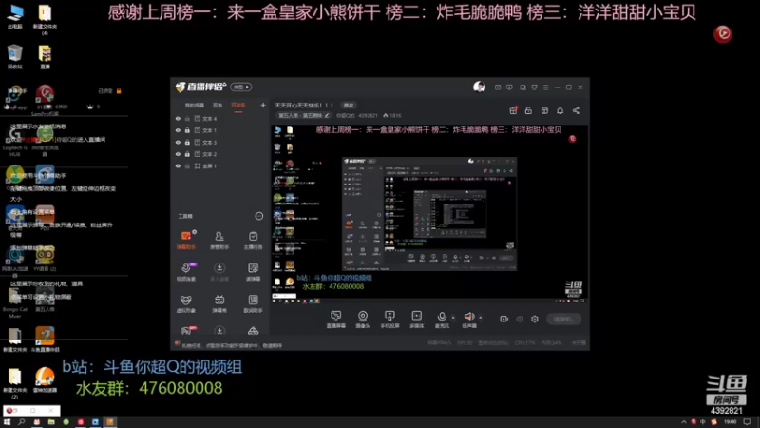Toggle visibility eye for 文本 2
The height and width of the screenshot is (428, 760).
178,154
